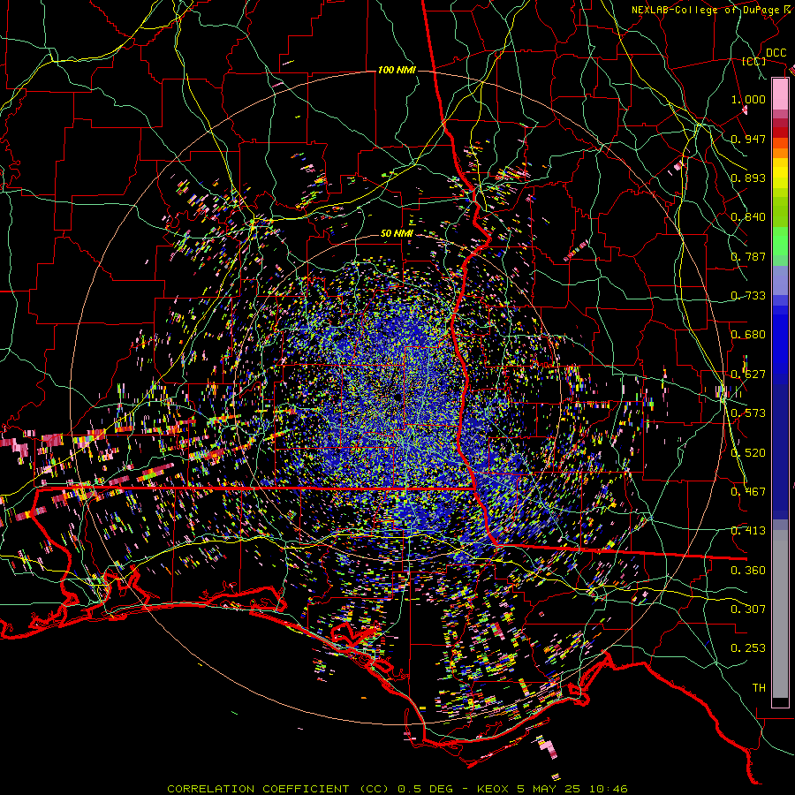Select the 0.573 legend value

pyautogui.click(x=748, y=413)
